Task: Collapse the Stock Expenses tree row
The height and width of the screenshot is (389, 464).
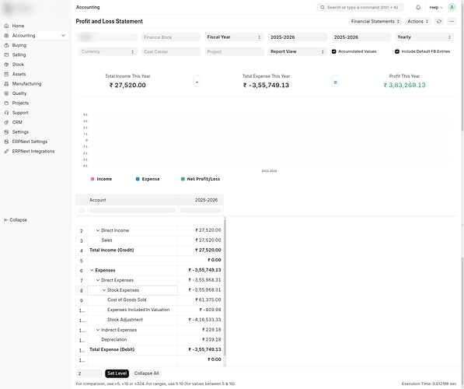Action: click(x=104, y=290)
